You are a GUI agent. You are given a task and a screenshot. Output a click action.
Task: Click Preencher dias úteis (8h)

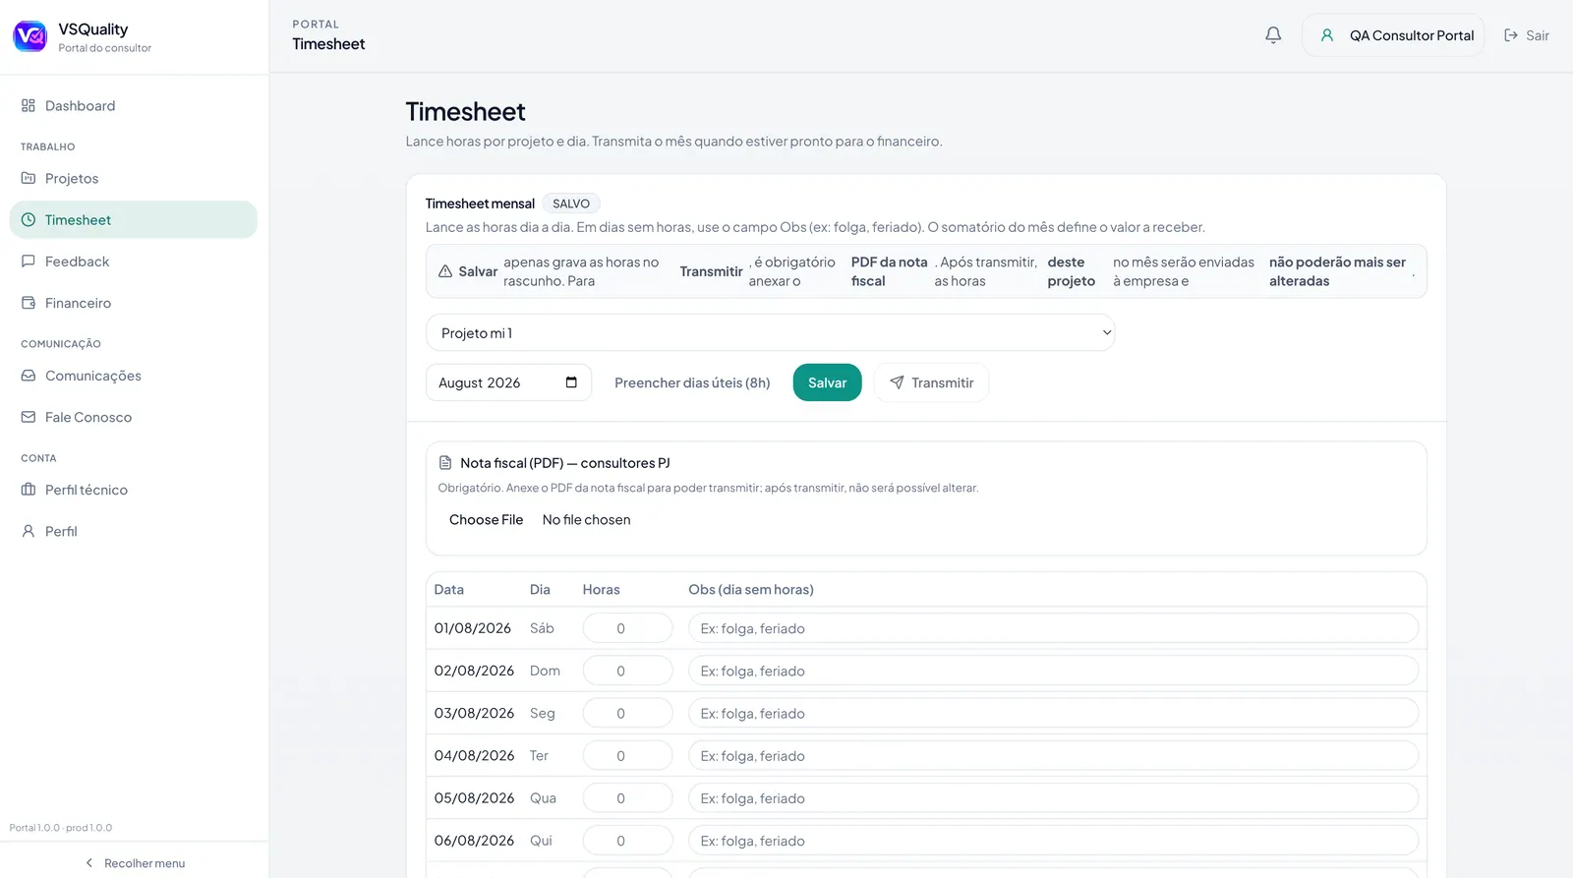point(692,382)
